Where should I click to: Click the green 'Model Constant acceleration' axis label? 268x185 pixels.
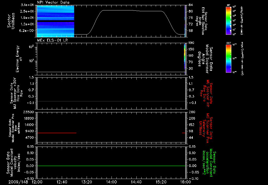point(209,163)
